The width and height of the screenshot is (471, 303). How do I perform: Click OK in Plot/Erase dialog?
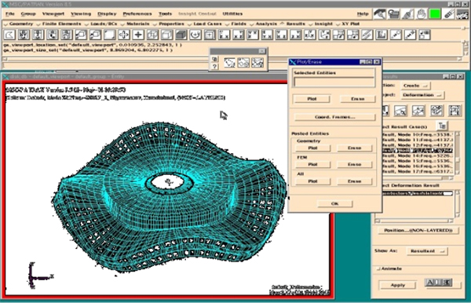click(335, 203)
